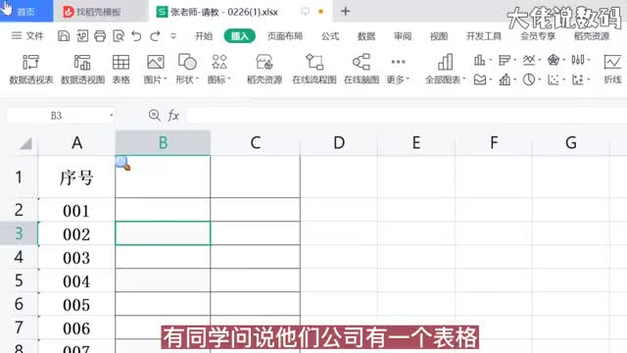This screenshot has height=353, width=627.
Task: Select cell containing 序号
Action: [76, 176]
